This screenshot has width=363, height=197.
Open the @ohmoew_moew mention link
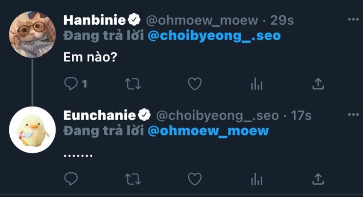tap(208, 131)
